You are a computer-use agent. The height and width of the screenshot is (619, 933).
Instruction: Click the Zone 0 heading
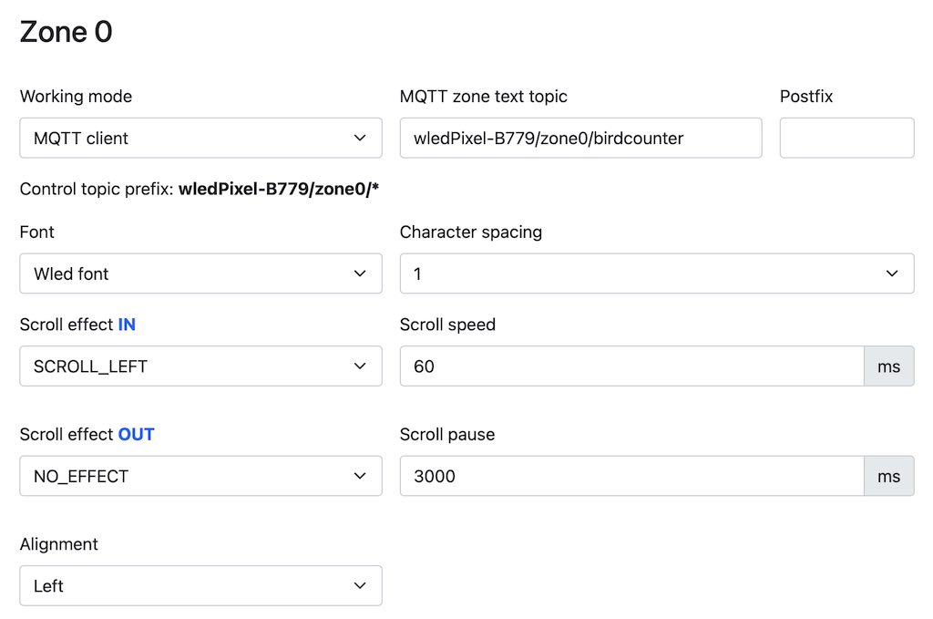[66, 32]
